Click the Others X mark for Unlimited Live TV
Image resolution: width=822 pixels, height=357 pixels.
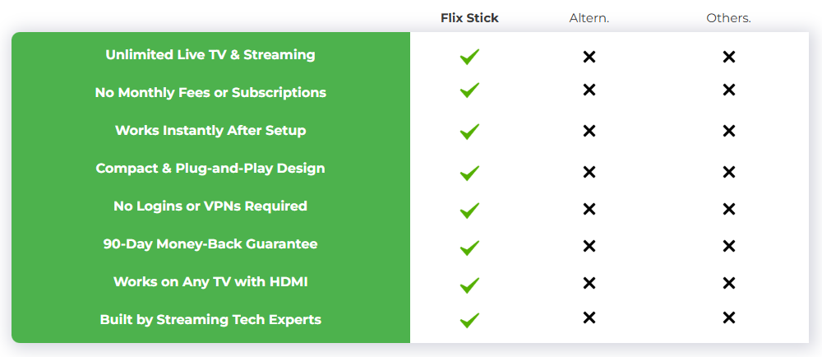click(x=728, y=57)
